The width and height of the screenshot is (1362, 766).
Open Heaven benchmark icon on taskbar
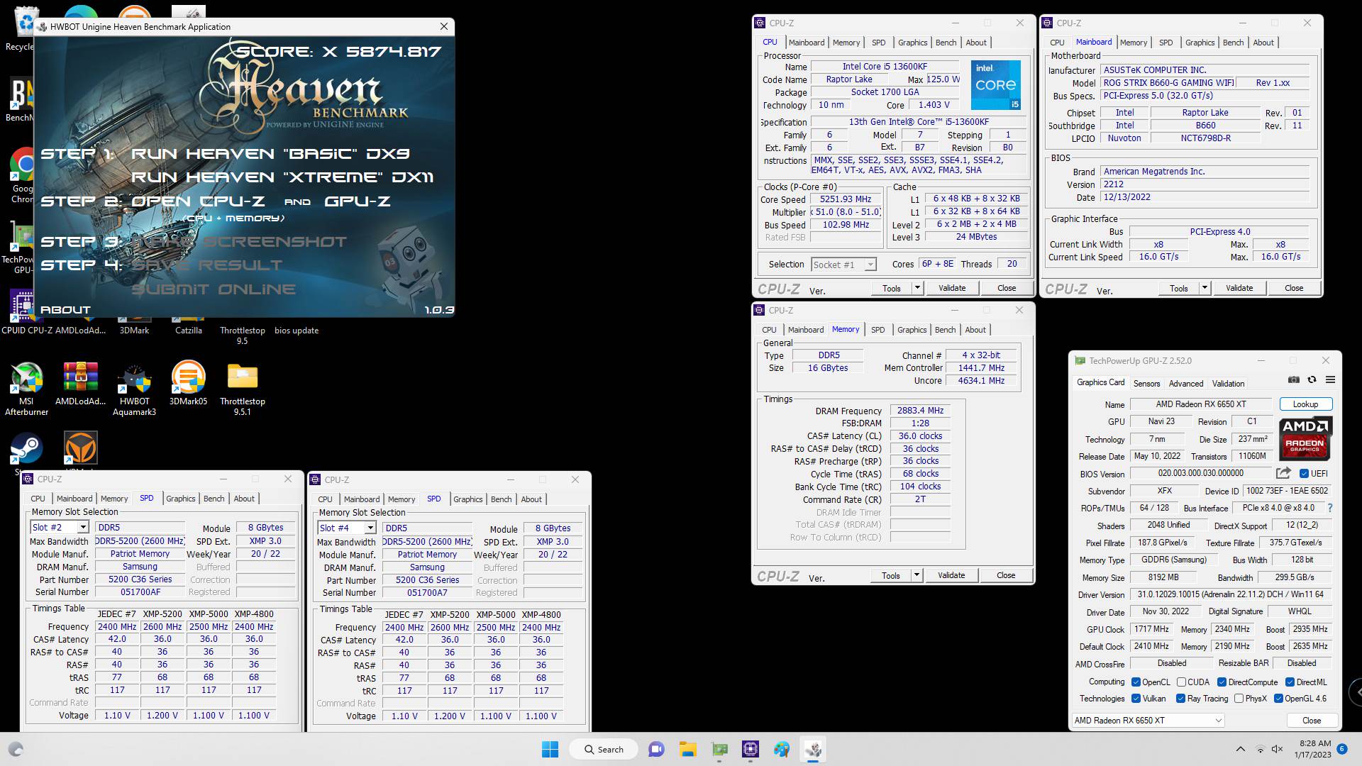814,749
